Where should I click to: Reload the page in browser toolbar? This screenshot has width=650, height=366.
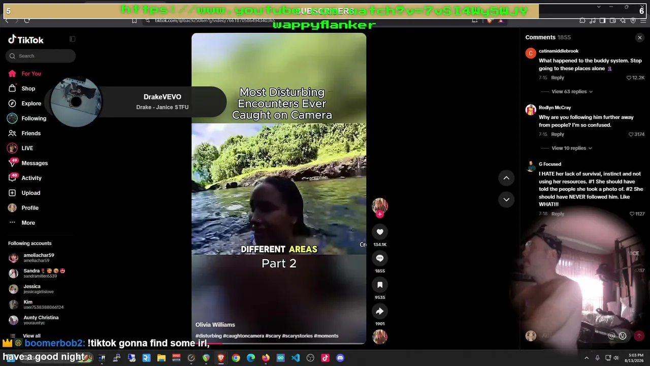click(x=27, y=20)
